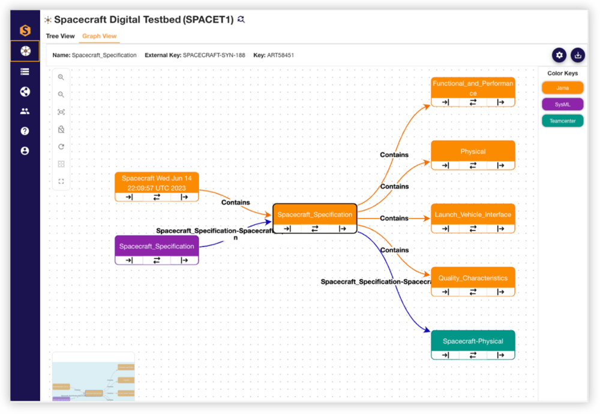Click the download graph button
Image resolution: width=600 pixels, height=414 pixels.
[577, 55]
